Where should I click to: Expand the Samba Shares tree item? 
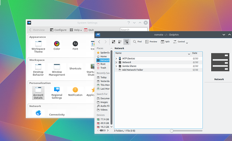[x=116, y=66]
